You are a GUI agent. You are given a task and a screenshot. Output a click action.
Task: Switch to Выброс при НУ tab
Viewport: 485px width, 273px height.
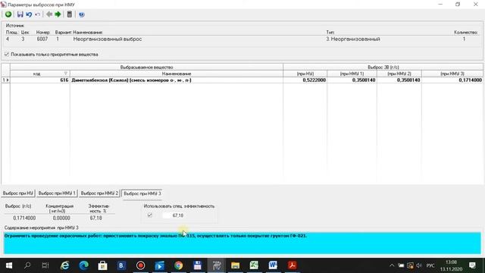coord(18,193)
